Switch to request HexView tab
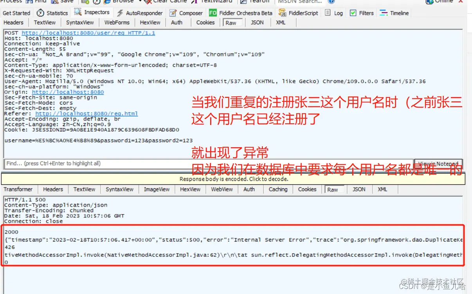This screenshot has height=294, width=472. pyautogui.click(x=150, y=22)
